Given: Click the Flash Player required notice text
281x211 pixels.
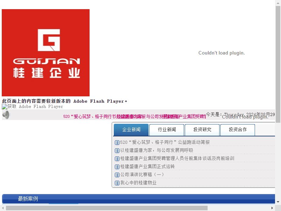Looking at the screenshot, I should 65,101.
